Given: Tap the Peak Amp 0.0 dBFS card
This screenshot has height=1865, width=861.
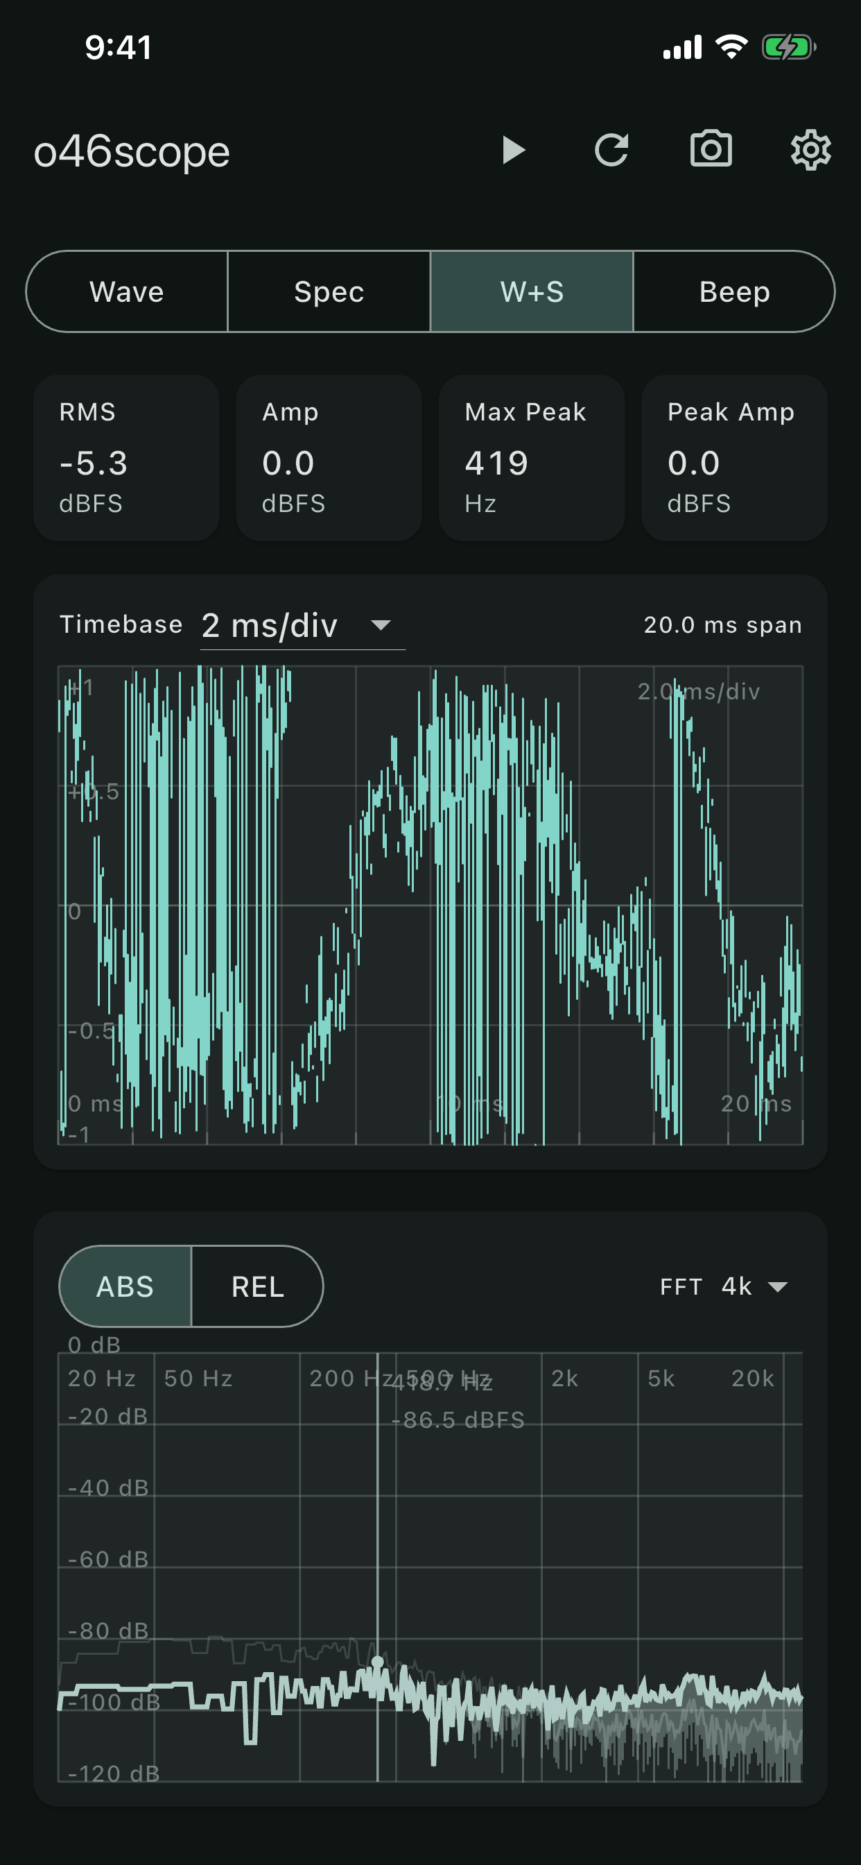Looking at the screenshot, I should click(734, 457).
